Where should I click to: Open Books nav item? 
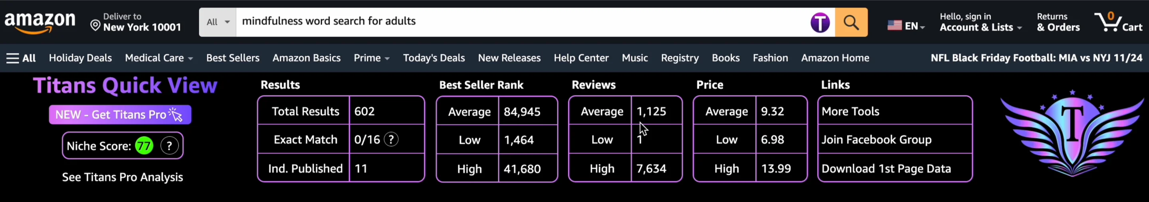coord(726,58)
